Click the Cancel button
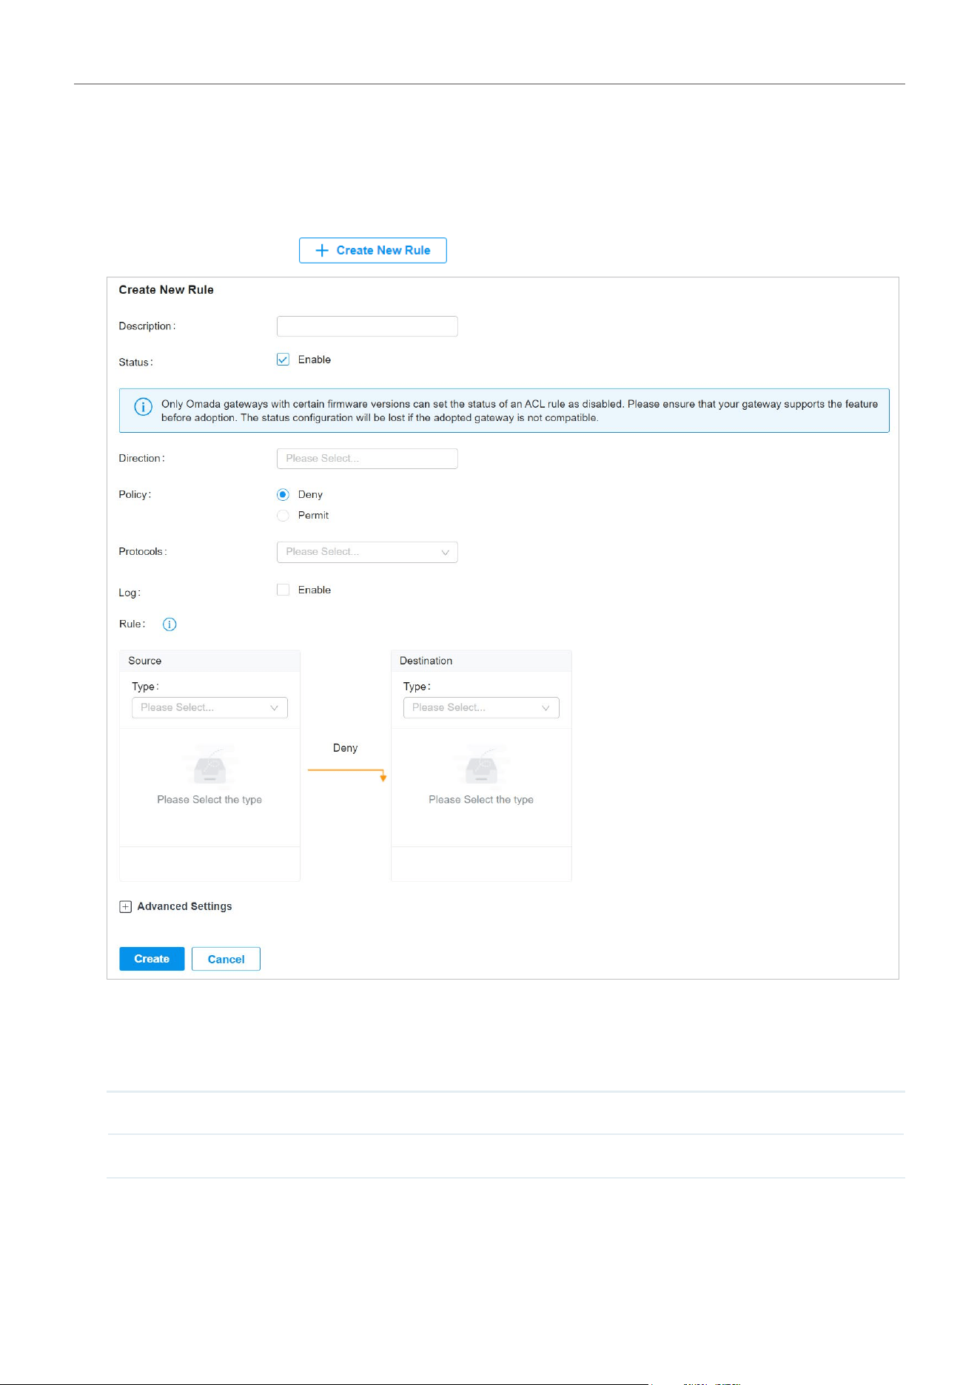Screen dimensions: 980x1385 pos(226,959)
